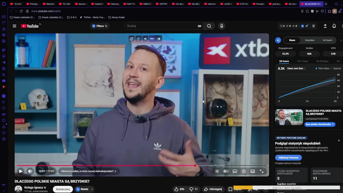Mute the video volume

tap(30, 171)
